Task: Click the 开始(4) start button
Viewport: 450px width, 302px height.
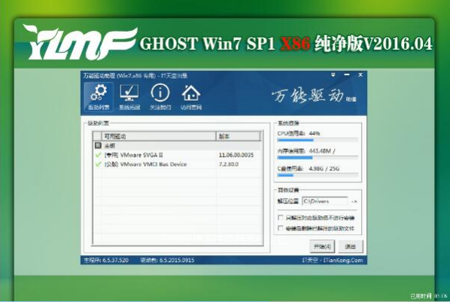Action: pyautogui.click(x=322, y=246)
